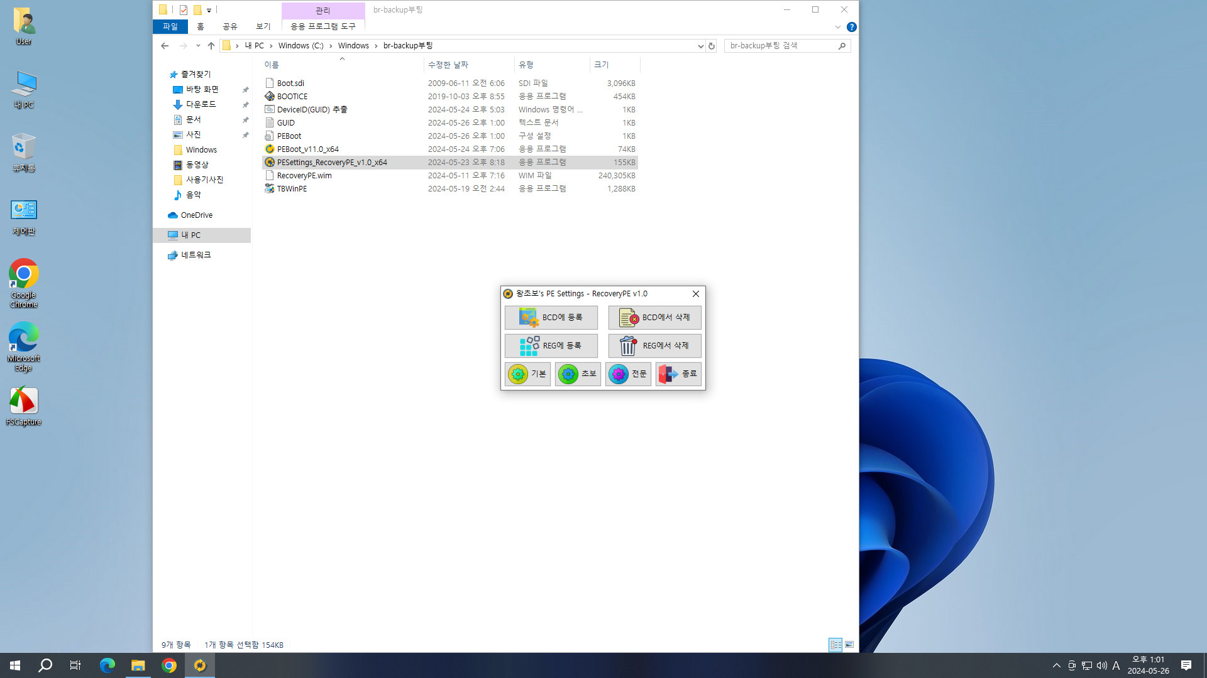Viewport: 1207px width, 678px height.
Task: Open FSCapture desktop shortcut
Action: tap(23, 406)
